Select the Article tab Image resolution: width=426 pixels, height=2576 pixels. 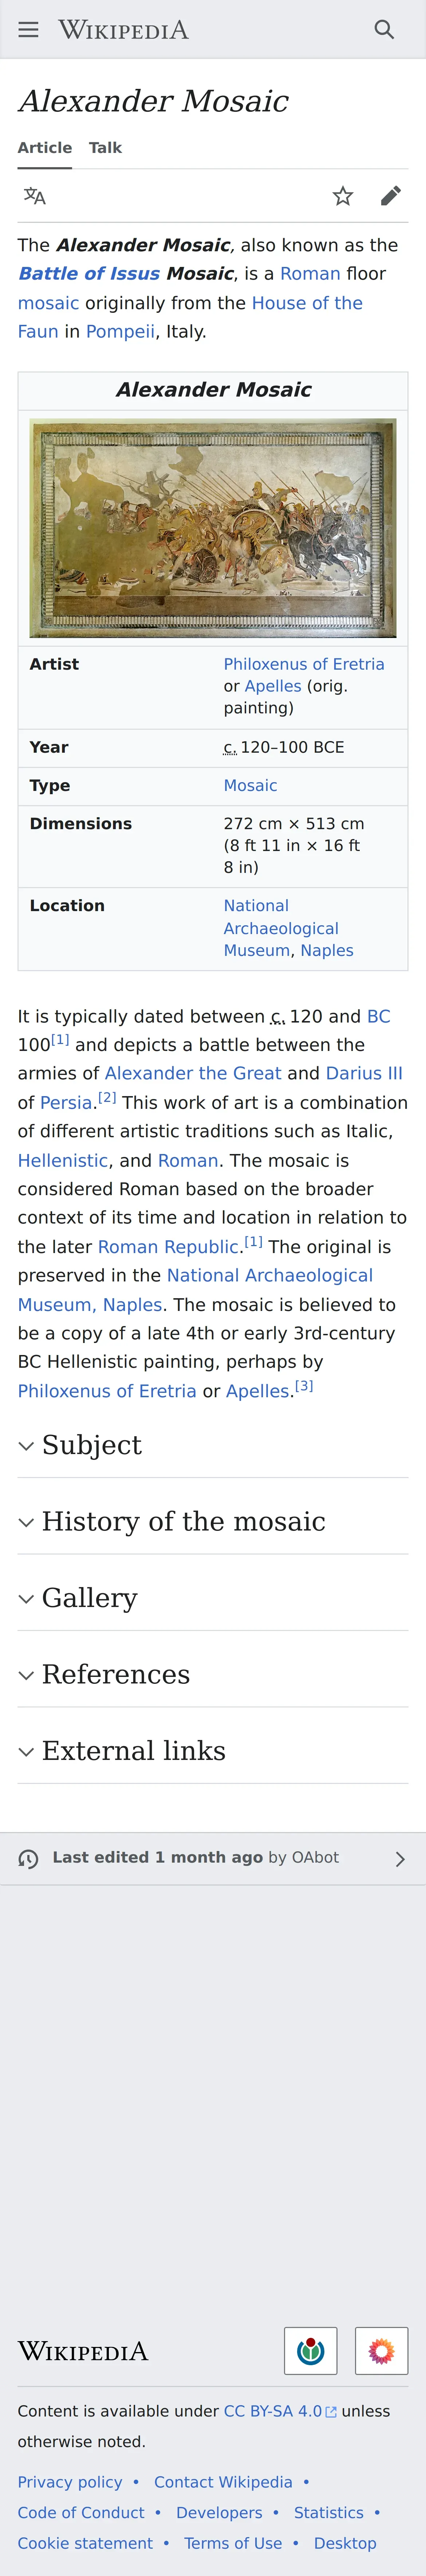coord(45,148)
